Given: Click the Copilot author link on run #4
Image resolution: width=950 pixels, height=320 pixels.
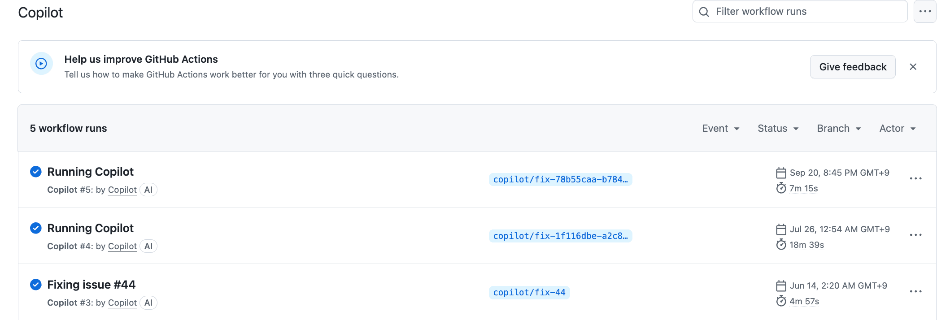Looking at the screenshot, I should tap(122, 246).
